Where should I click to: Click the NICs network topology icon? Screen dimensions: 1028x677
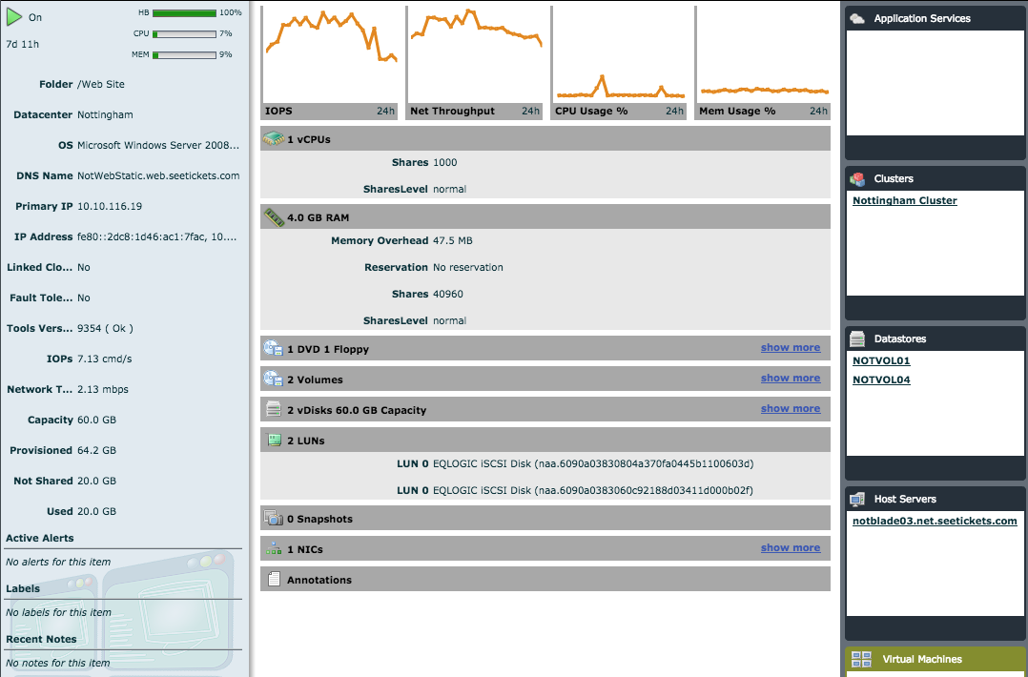[x=274, y=548]
